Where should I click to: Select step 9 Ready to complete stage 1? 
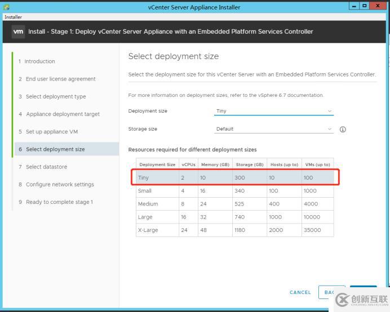[56, 202]
